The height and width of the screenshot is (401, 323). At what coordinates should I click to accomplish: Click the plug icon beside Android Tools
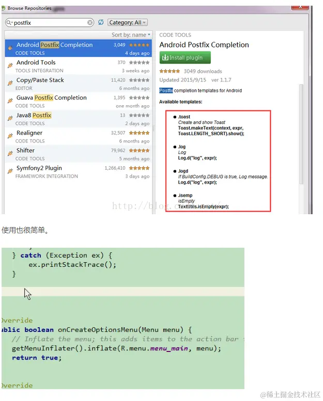10,66
